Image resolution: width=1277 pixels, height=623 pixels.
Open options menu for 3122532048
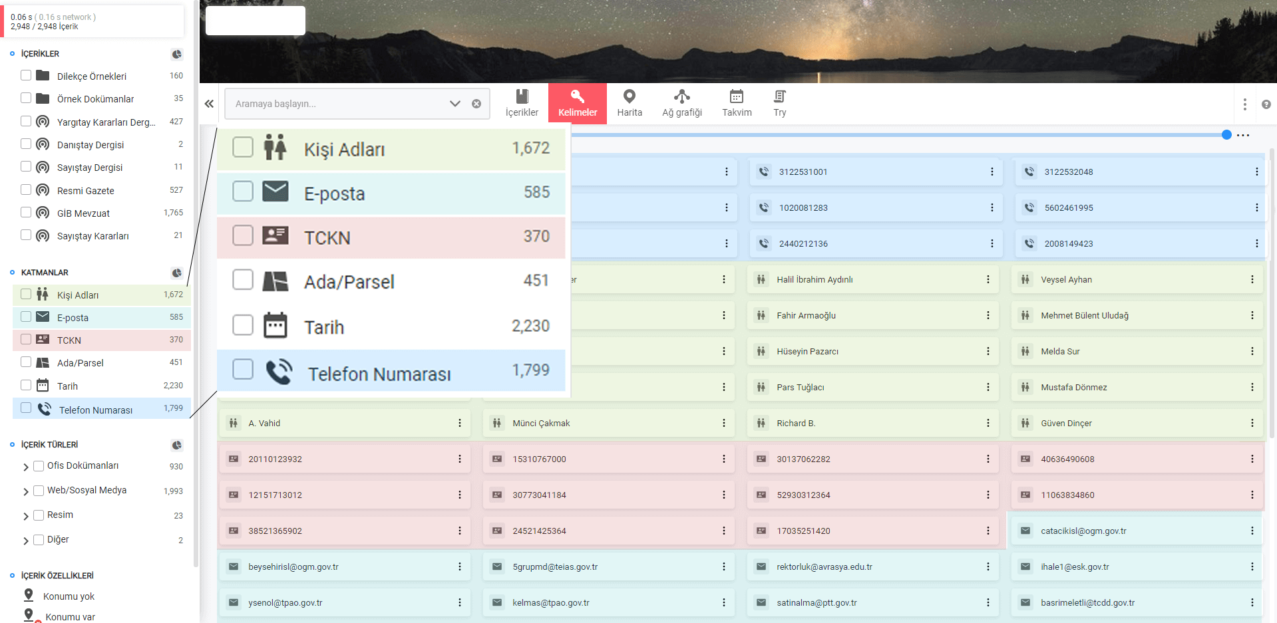(1256, 172)
